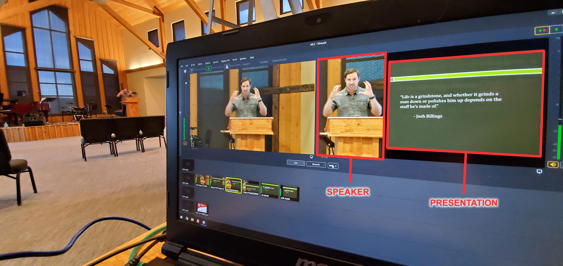Screen dimensions: 563x266
Task: Select the Copy of HD Video shot
Action: coord(217,183)
